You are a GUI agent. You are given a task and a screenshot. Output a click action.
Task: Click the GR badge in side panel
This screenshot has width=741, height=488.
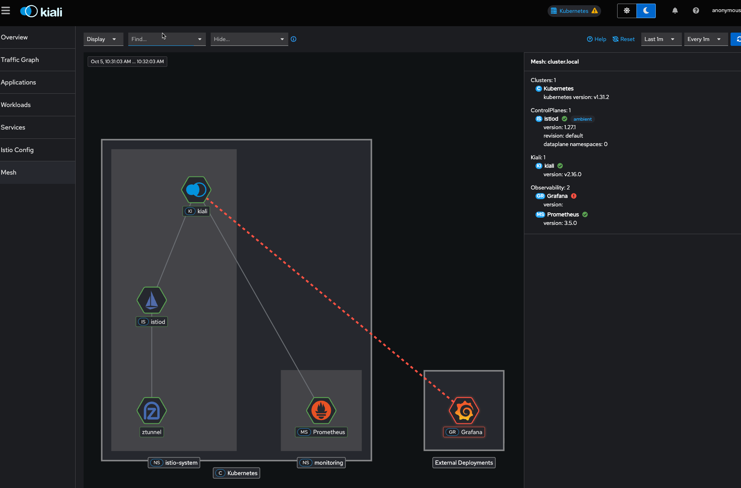540,196
